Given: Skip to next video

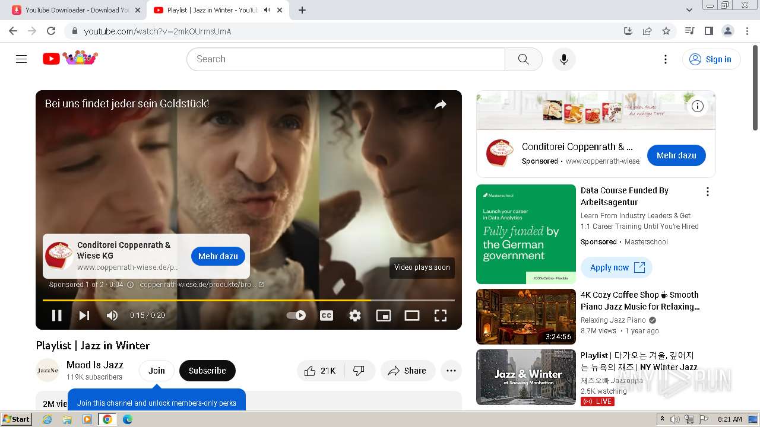Looking at the screenshot, I should click(x=84, y=316).
